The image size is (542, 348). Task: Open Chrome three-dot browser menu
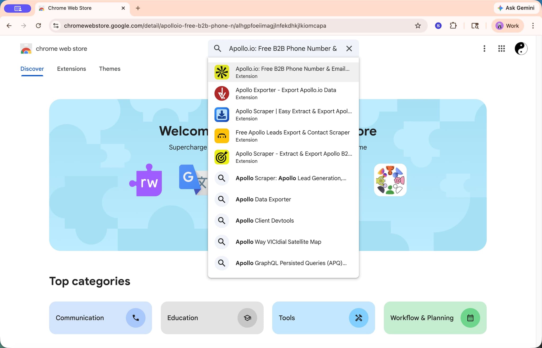533,26
